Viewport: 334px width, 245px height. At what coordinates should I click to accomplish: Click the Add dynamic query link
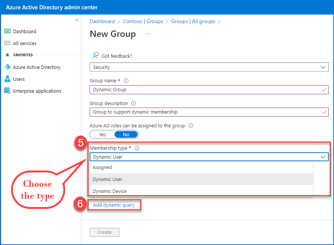(x=114, y=205)
